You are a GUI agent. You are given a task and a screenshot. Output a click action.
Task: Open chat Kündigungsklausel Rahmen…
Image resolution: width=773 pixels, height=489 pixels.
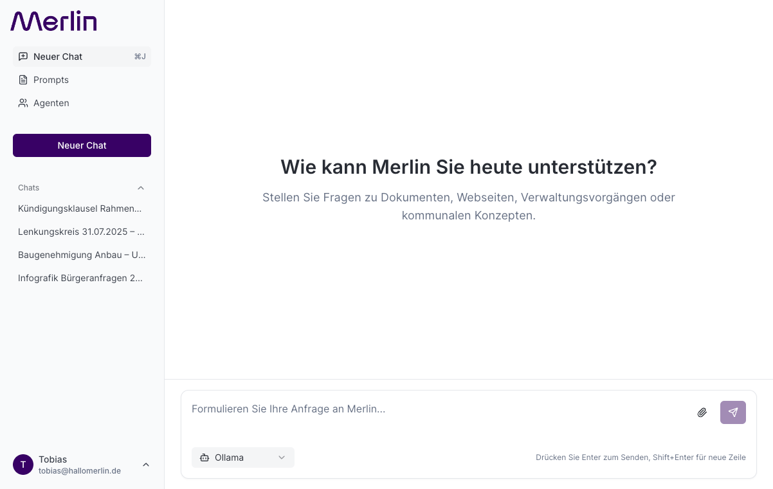(82, 208)
